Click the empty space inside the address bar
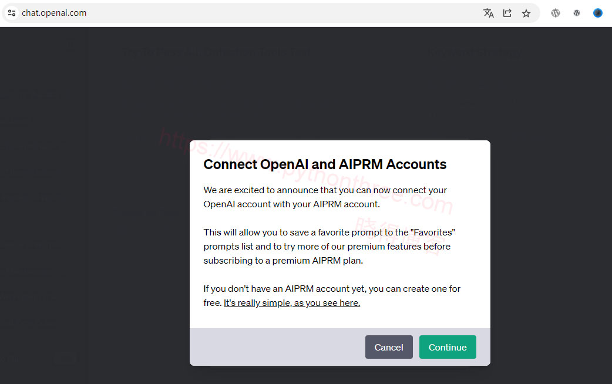The height and width of the screenshot is (384, 612). tap(282, 13)
